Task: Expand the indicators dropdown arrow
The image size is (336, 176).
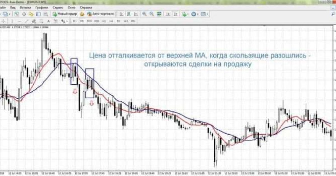Action: click(188, 14)
